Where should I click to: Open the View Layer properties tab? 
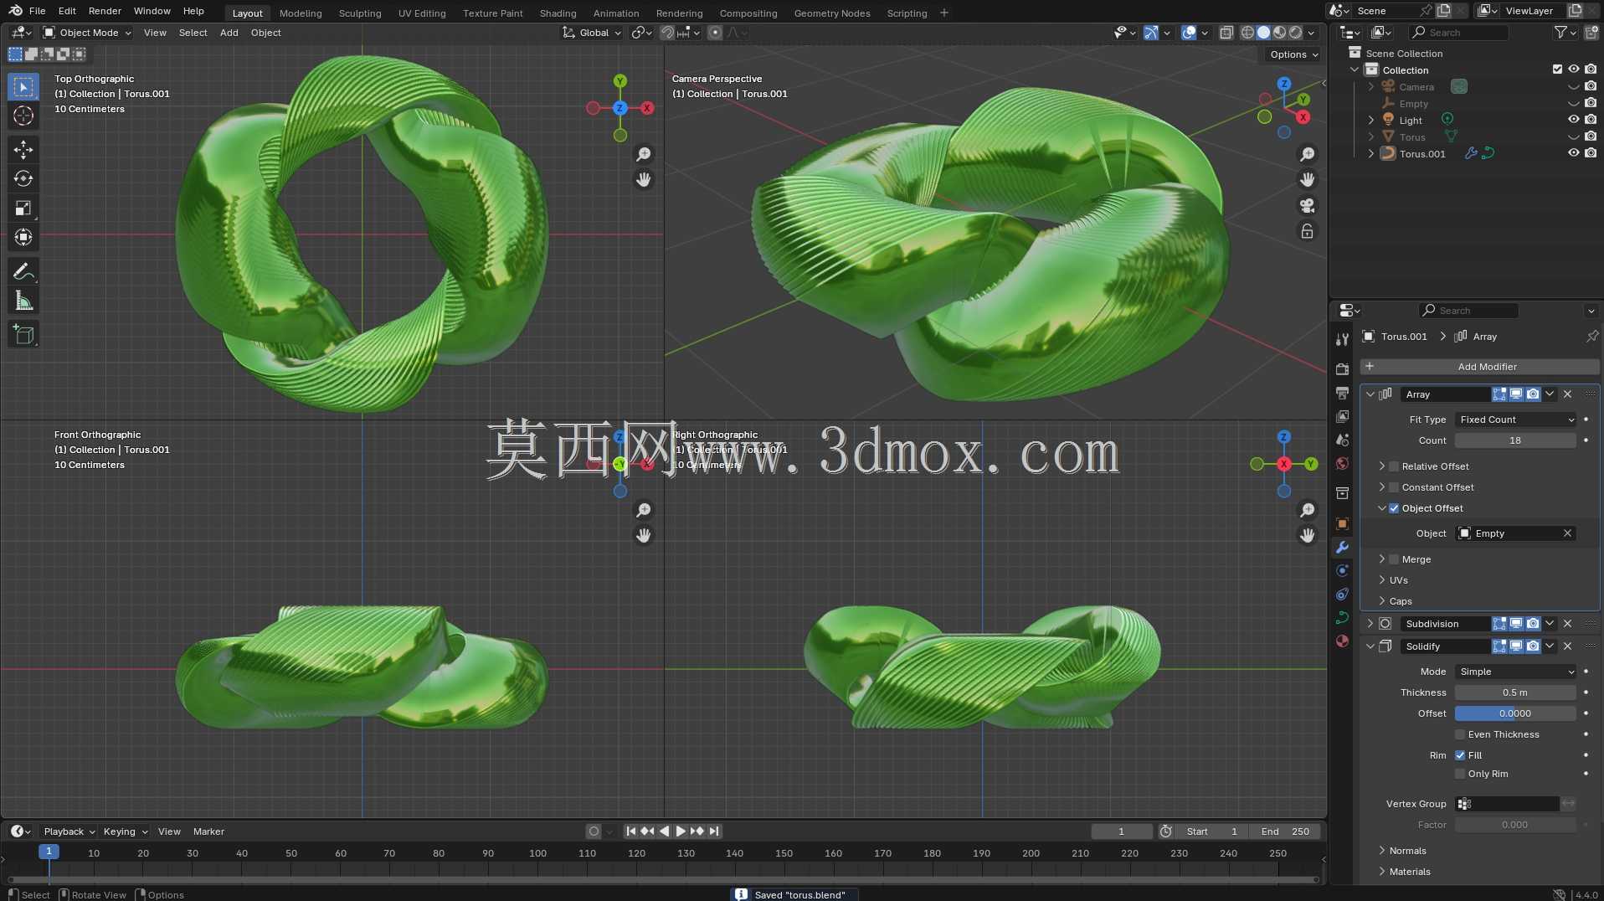(1342, 416)
